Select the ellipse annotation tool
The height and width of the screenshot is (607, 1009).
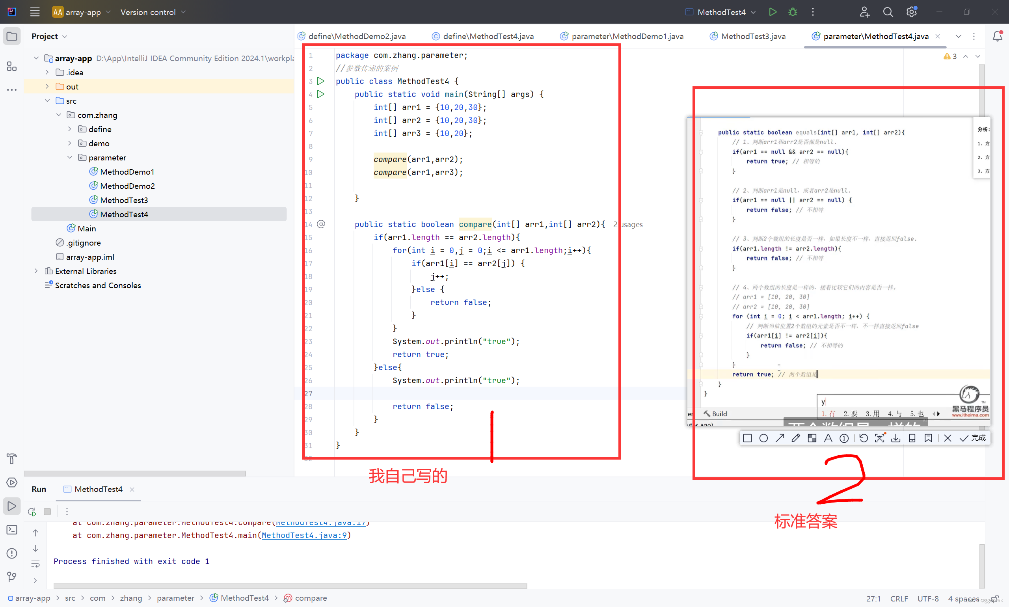(x=763, y=438)
